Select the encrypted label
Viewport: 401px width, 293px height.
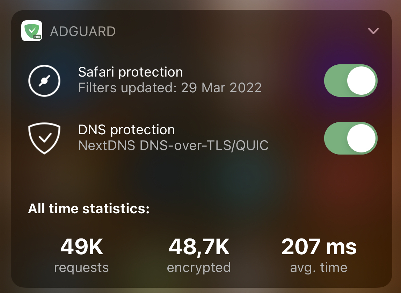[x=199, y=268]
